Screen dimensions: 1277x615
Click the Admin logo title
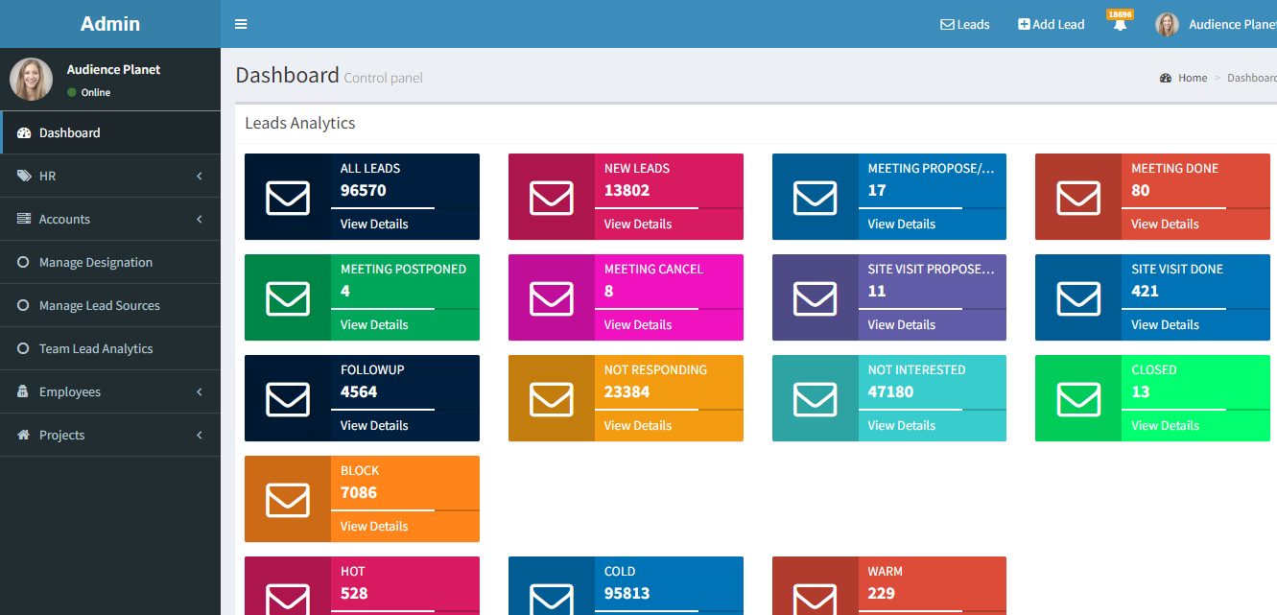(110, 24)
